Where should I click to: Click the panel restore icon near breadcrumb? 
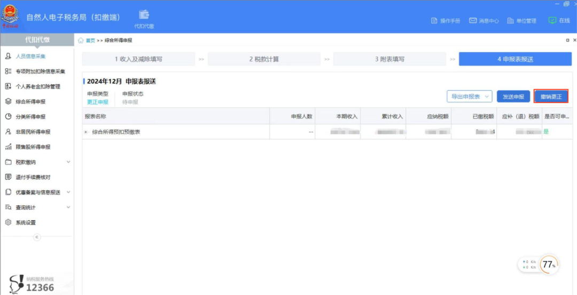click(567, 40)
